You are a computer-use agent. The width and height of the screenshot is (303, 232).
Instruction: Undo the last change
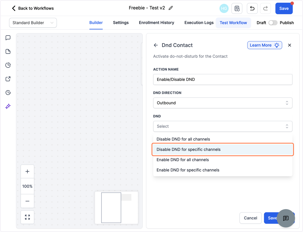point(252,8)
